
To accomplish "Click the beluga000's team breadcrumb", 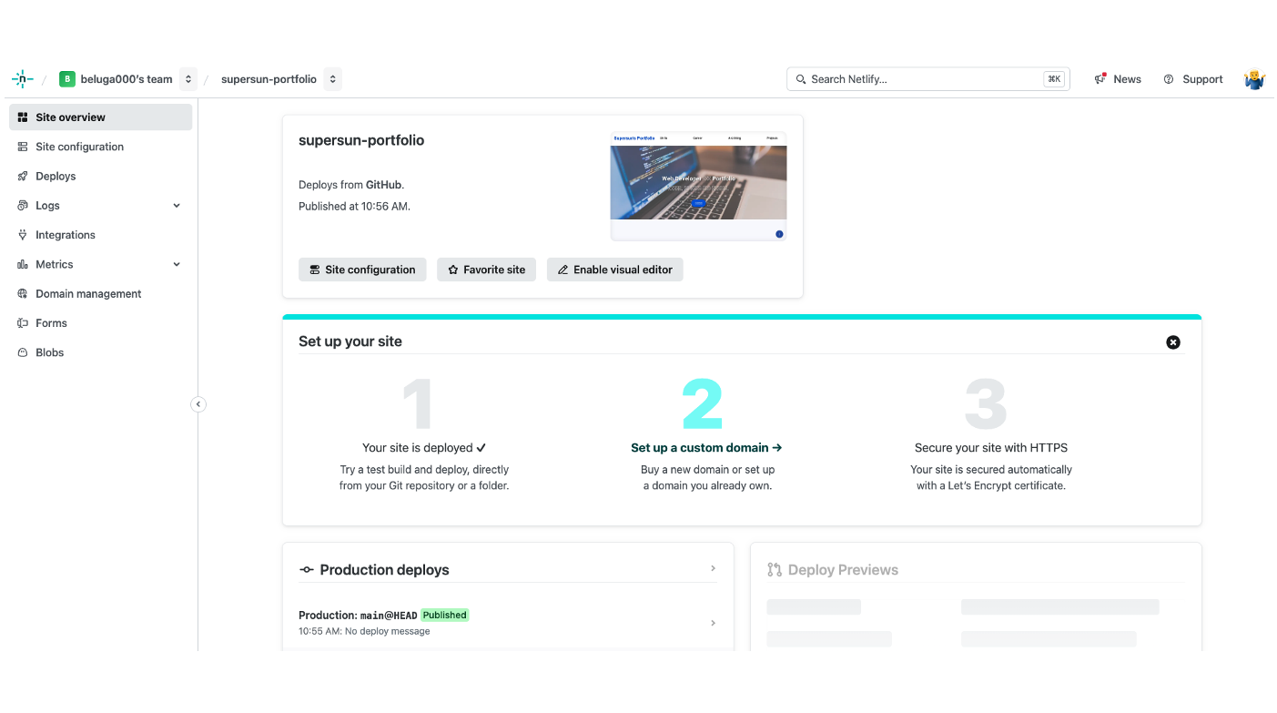I will (127, 79).
